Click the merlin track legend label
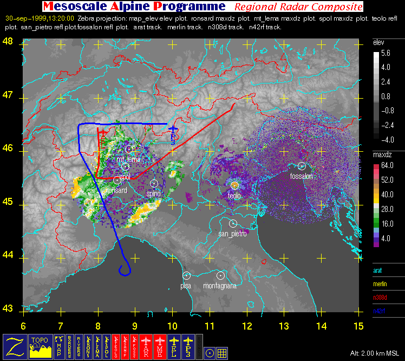The height and width of the screenshot is (361, 405). click(x=380, y=283)
